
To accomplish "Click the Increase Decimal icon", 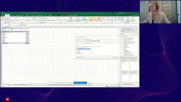I will [64, 20].
